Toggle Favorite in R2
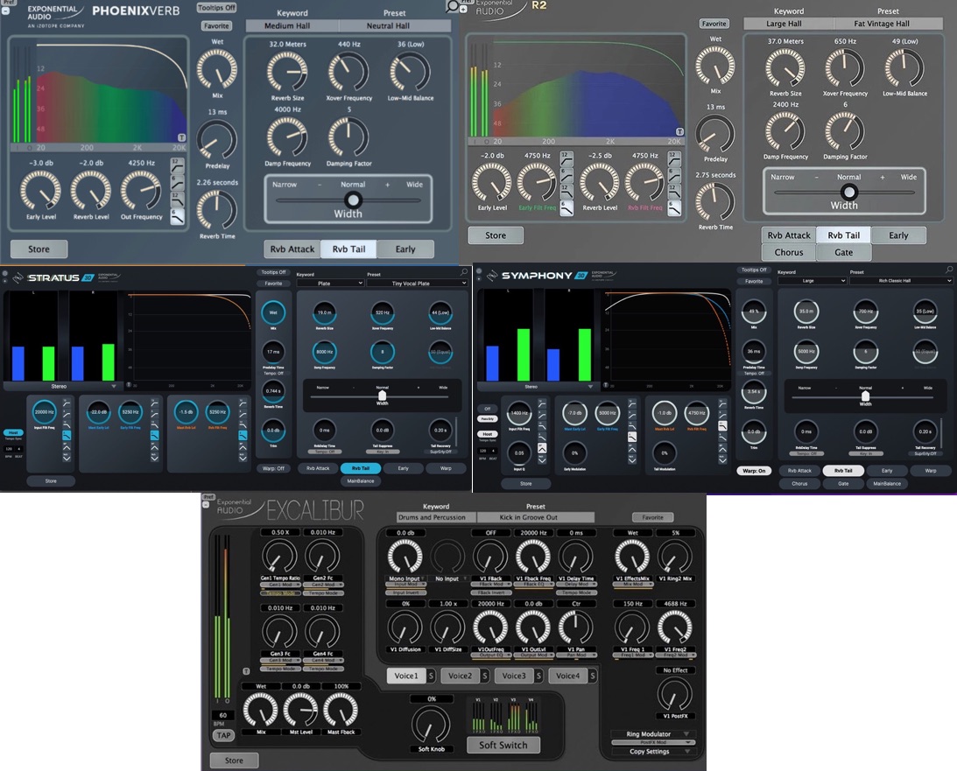The image size is (957, 771). click(x=714, y=24)
